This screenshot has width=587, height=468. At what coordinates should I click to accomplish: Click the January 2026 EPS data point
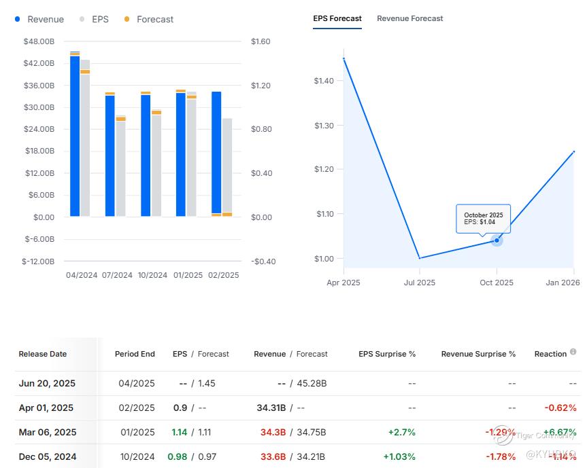point(574,151)
